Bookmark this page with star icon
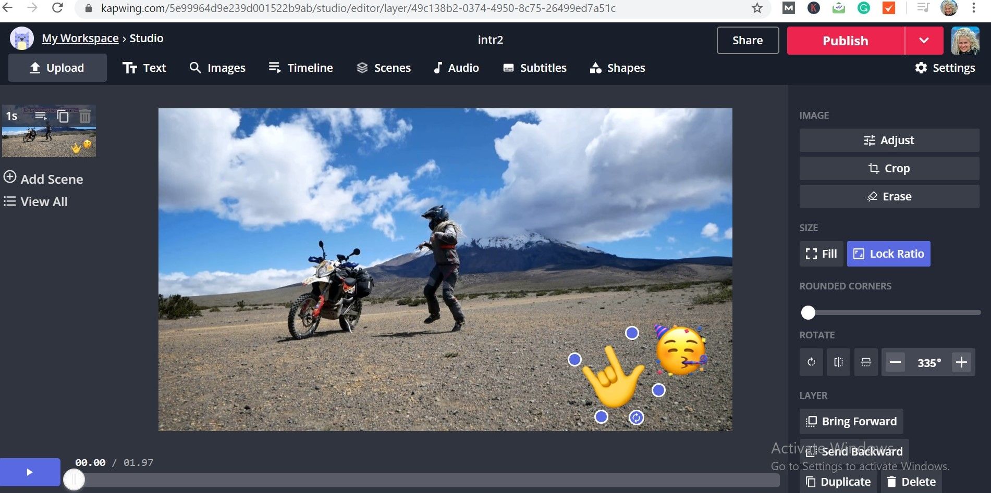This screenshot has height=493, width=991. click(757, 8)
